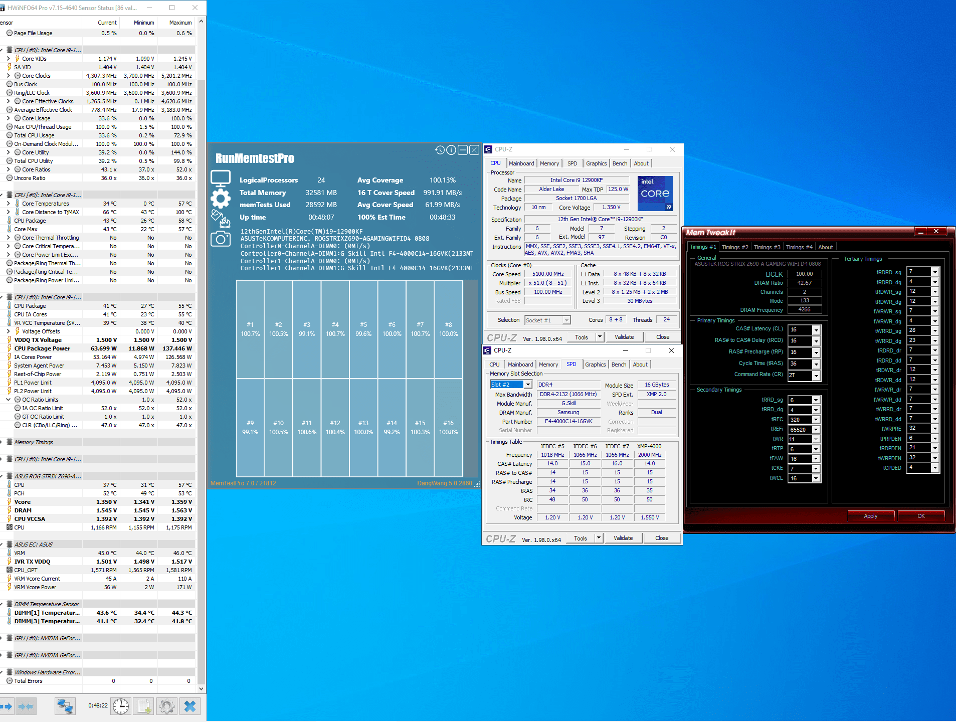Screen dimensions: 956x722
Task: Click Tools button in lower CPU-Z
Action: point(581,538)
